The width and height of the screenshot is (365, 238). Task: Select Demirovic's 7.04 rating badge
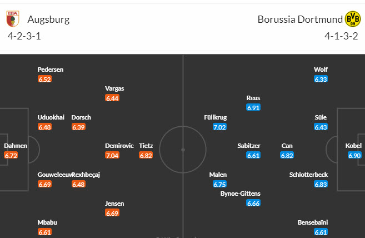coord(112,156)
